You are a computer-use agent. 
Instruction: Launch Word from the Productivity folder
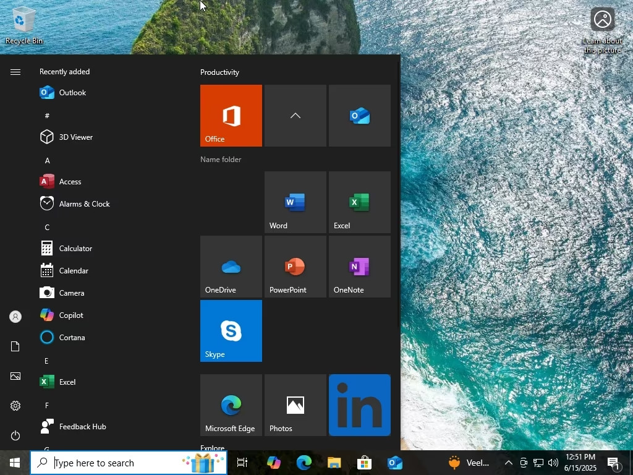click(295, 202)
